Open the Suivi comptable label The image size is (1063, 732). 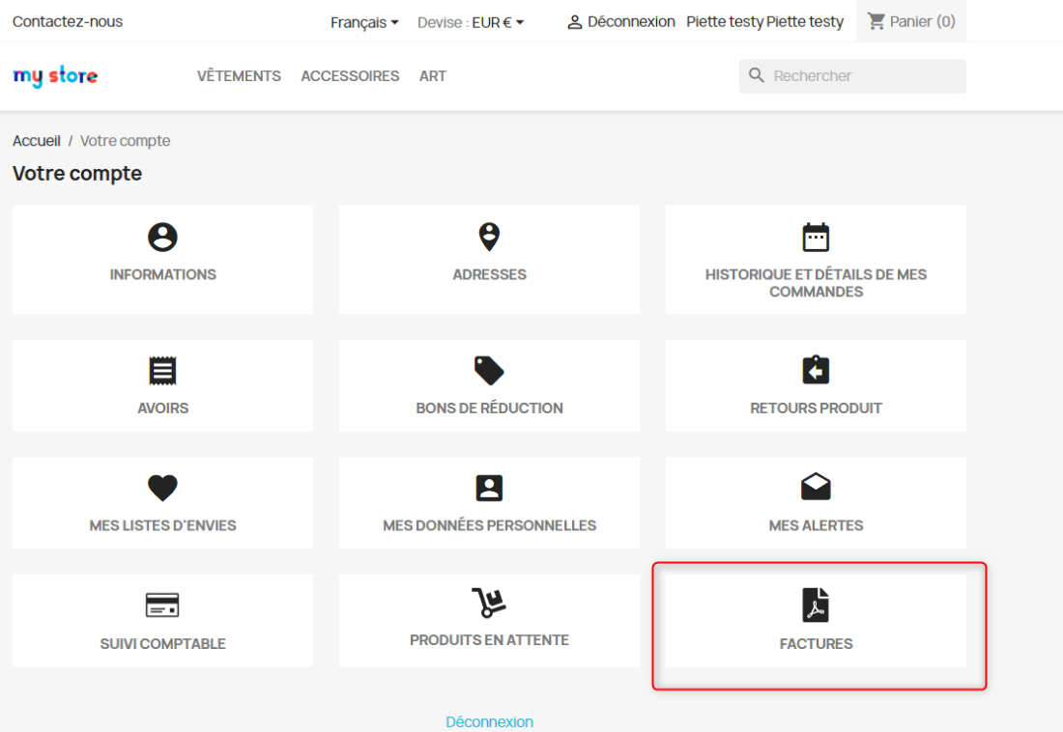pyautogui.click(x=162, y=644)
